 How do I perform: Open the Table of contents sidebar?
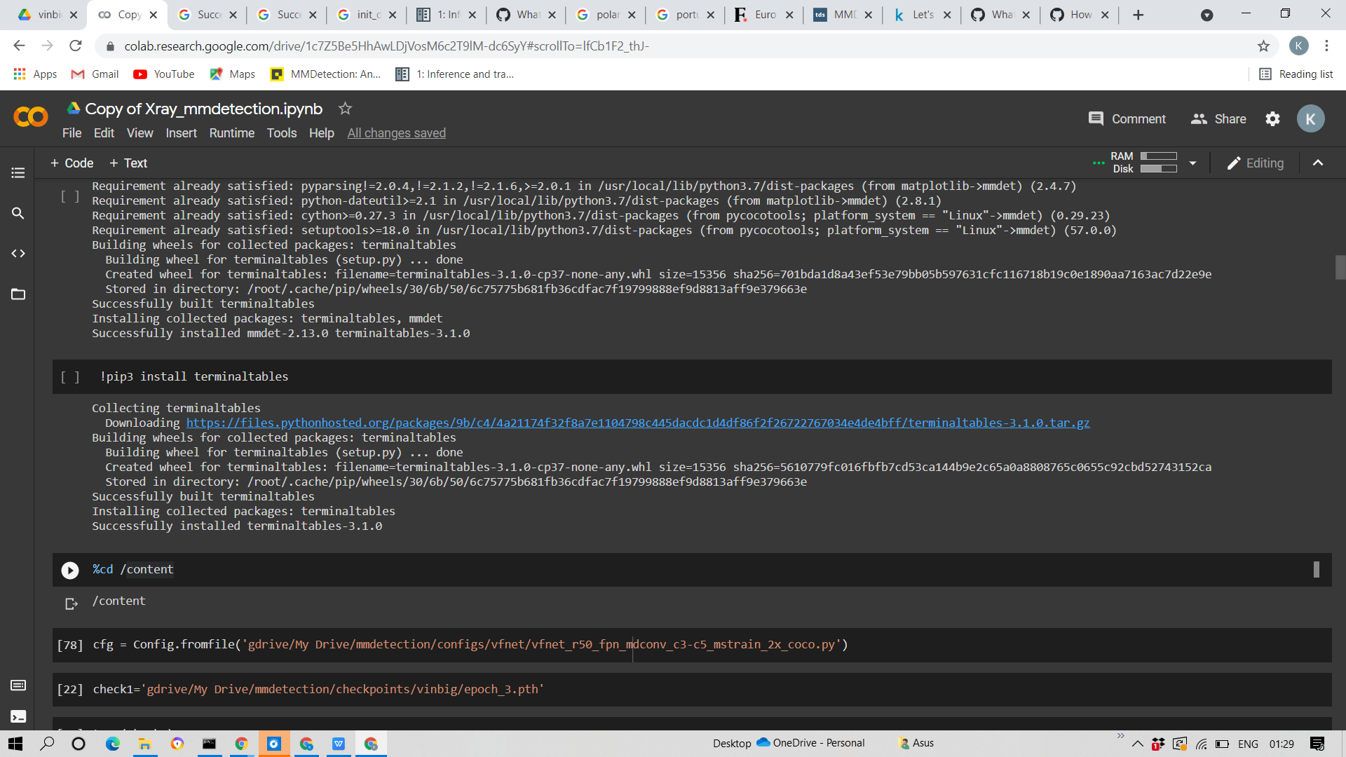point(18,172)
